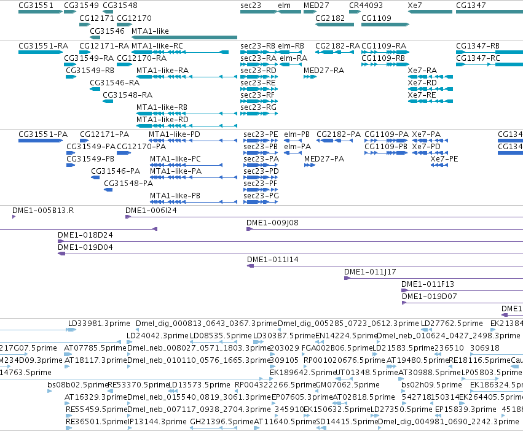The height and width of the screenshot is (431, 523).
Task: Select BAC clone DME1-018D24
Action: [x=290, y=241]
